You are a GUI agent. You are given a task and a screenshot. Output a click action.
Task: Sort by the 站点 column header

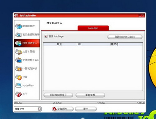[60, 44]
